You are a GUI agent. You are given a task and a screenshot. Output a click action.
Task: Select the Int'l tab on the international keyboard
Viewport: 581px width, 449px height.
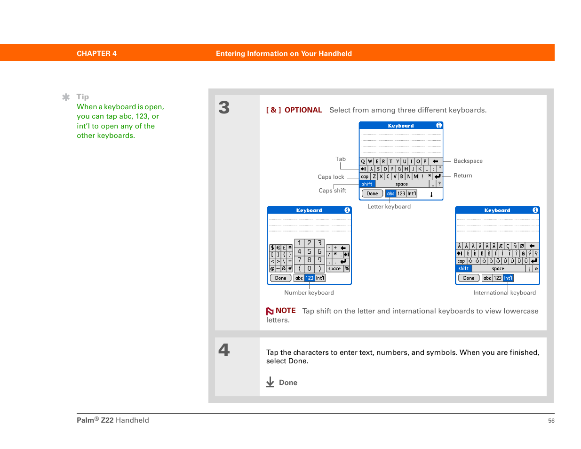point(509,278)
